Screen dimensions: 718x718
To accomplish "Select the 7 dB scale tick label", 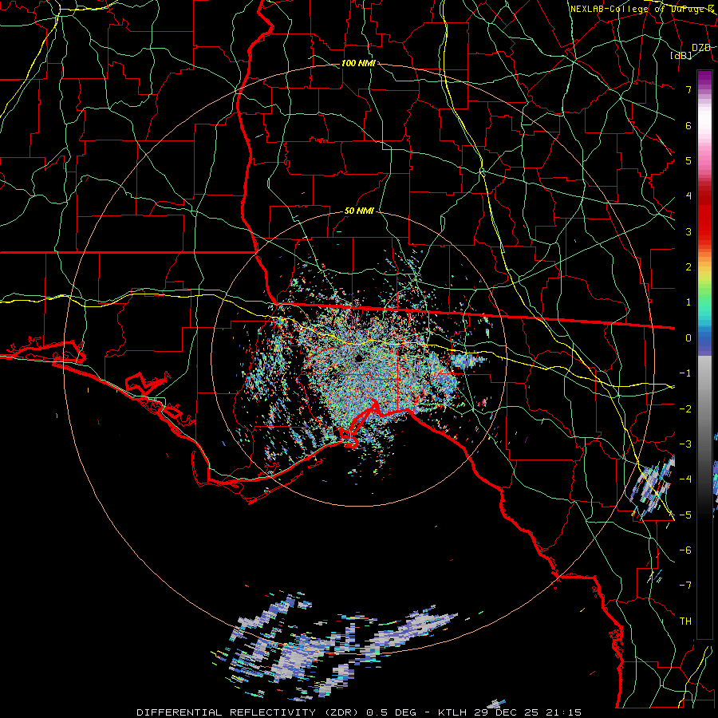I will (x=688, y=89).
